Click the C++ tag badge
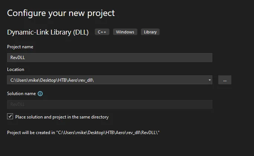254x156 pixels. click(x=102, y=32)
